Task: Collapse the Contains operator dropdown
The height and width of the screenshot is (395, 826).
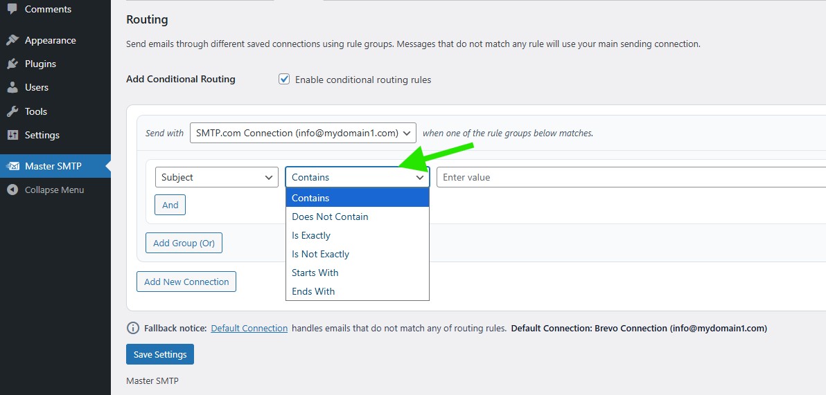Action: (358, 177)
